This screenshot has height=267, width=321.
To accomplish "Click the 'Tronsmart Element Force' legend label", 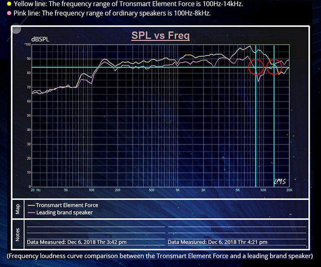I will point(67,205).
